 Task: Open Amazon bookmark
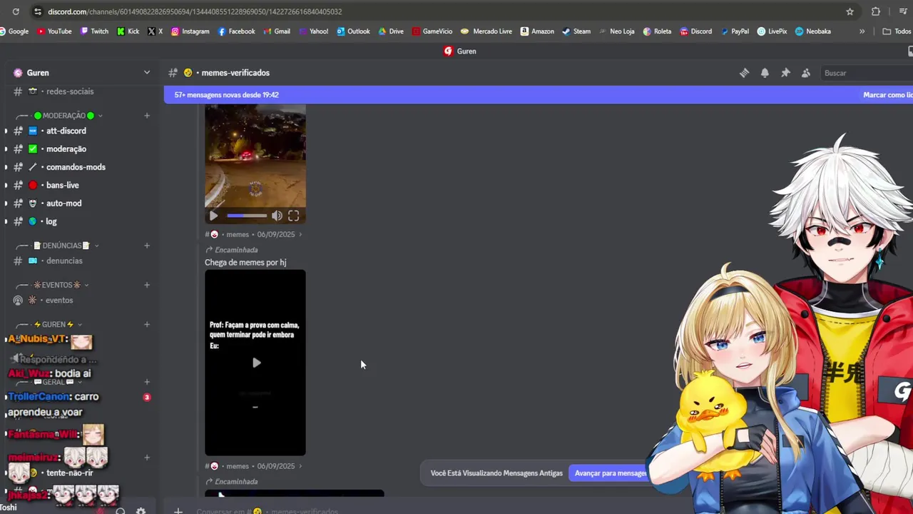[537, 31]
